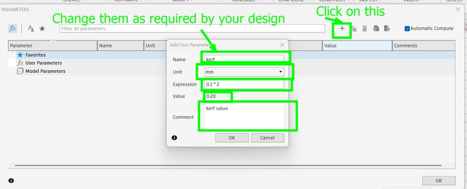This screenshot has height=189, width=467.
Task: Toggle the Automatic Compute checkbox
Action: 407,28
